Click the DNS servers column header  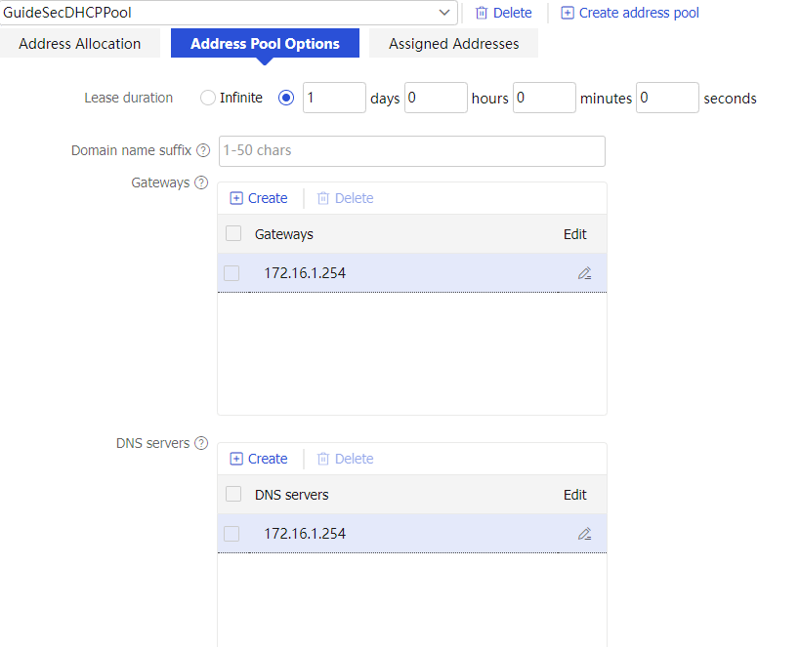pos(291,495)
